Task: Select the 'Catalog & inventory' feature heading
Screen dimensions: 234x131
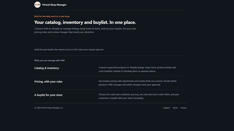Action: click(x=47, y=68)
